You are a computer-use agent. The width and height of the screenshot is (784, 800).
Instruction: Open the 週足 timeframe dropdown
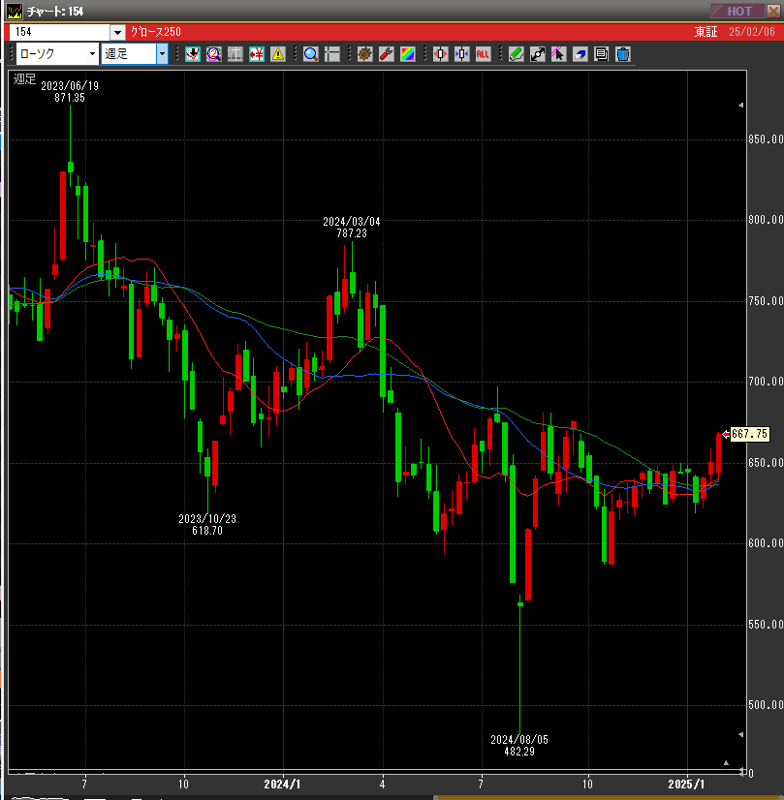click(162, 53)
